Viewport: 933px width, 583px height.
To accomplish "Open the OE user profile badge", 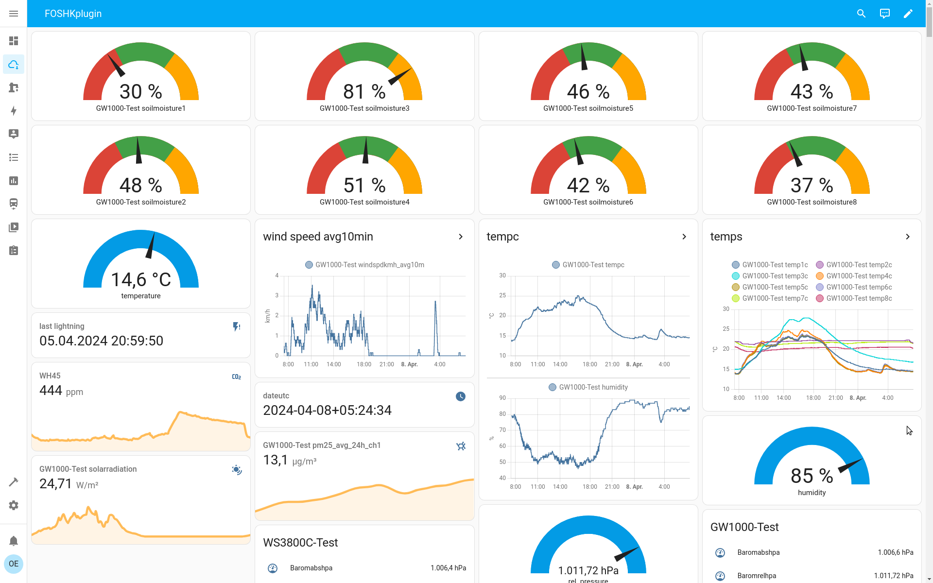I will click(14, 564).
